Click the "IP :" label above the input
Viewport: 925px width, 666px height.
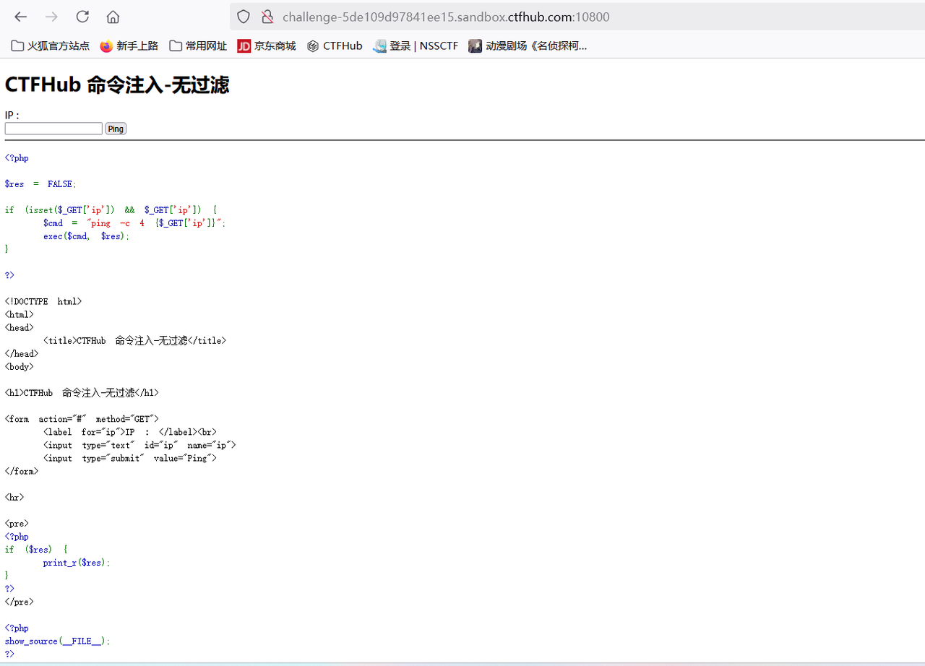(12, 116)
